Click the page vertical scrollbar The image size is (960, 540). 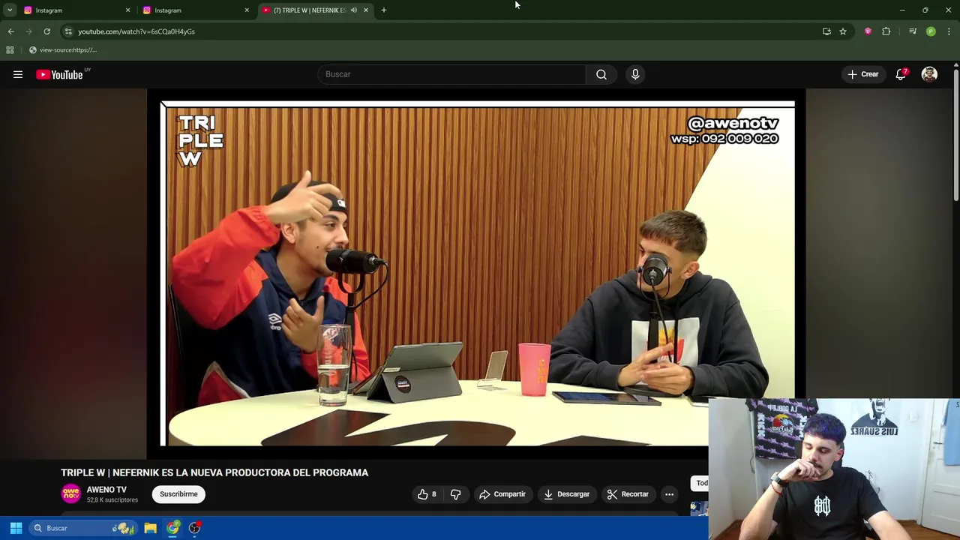[x=955, y=135]
